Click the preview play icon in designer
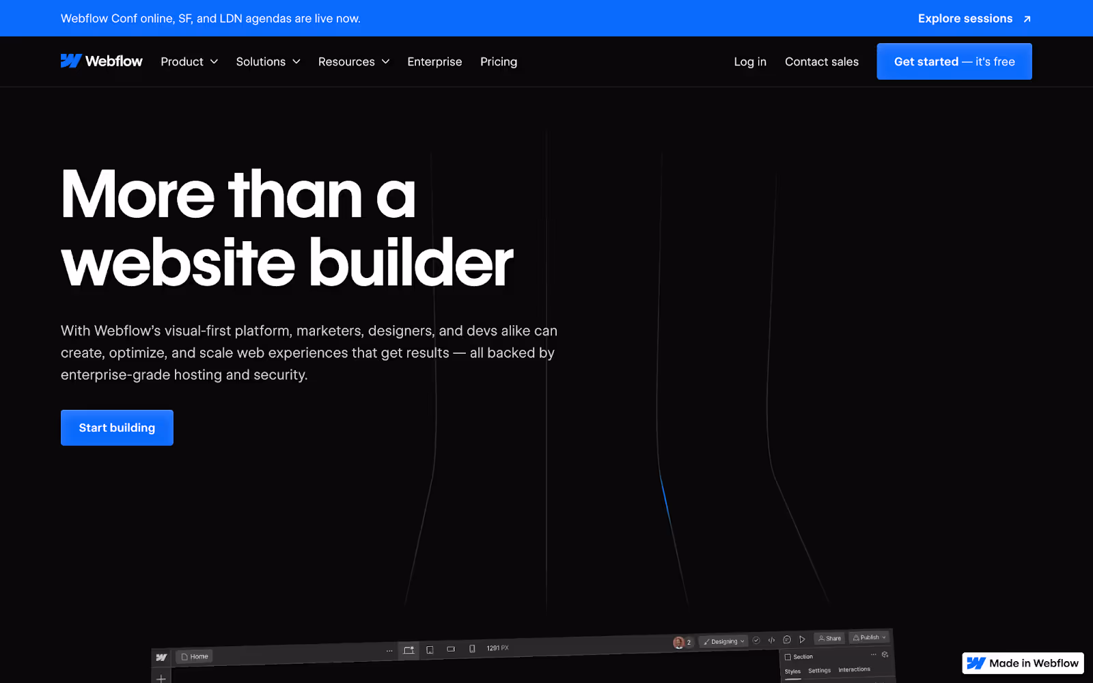This screenshot has height=683, width=1093. point(803,639)
